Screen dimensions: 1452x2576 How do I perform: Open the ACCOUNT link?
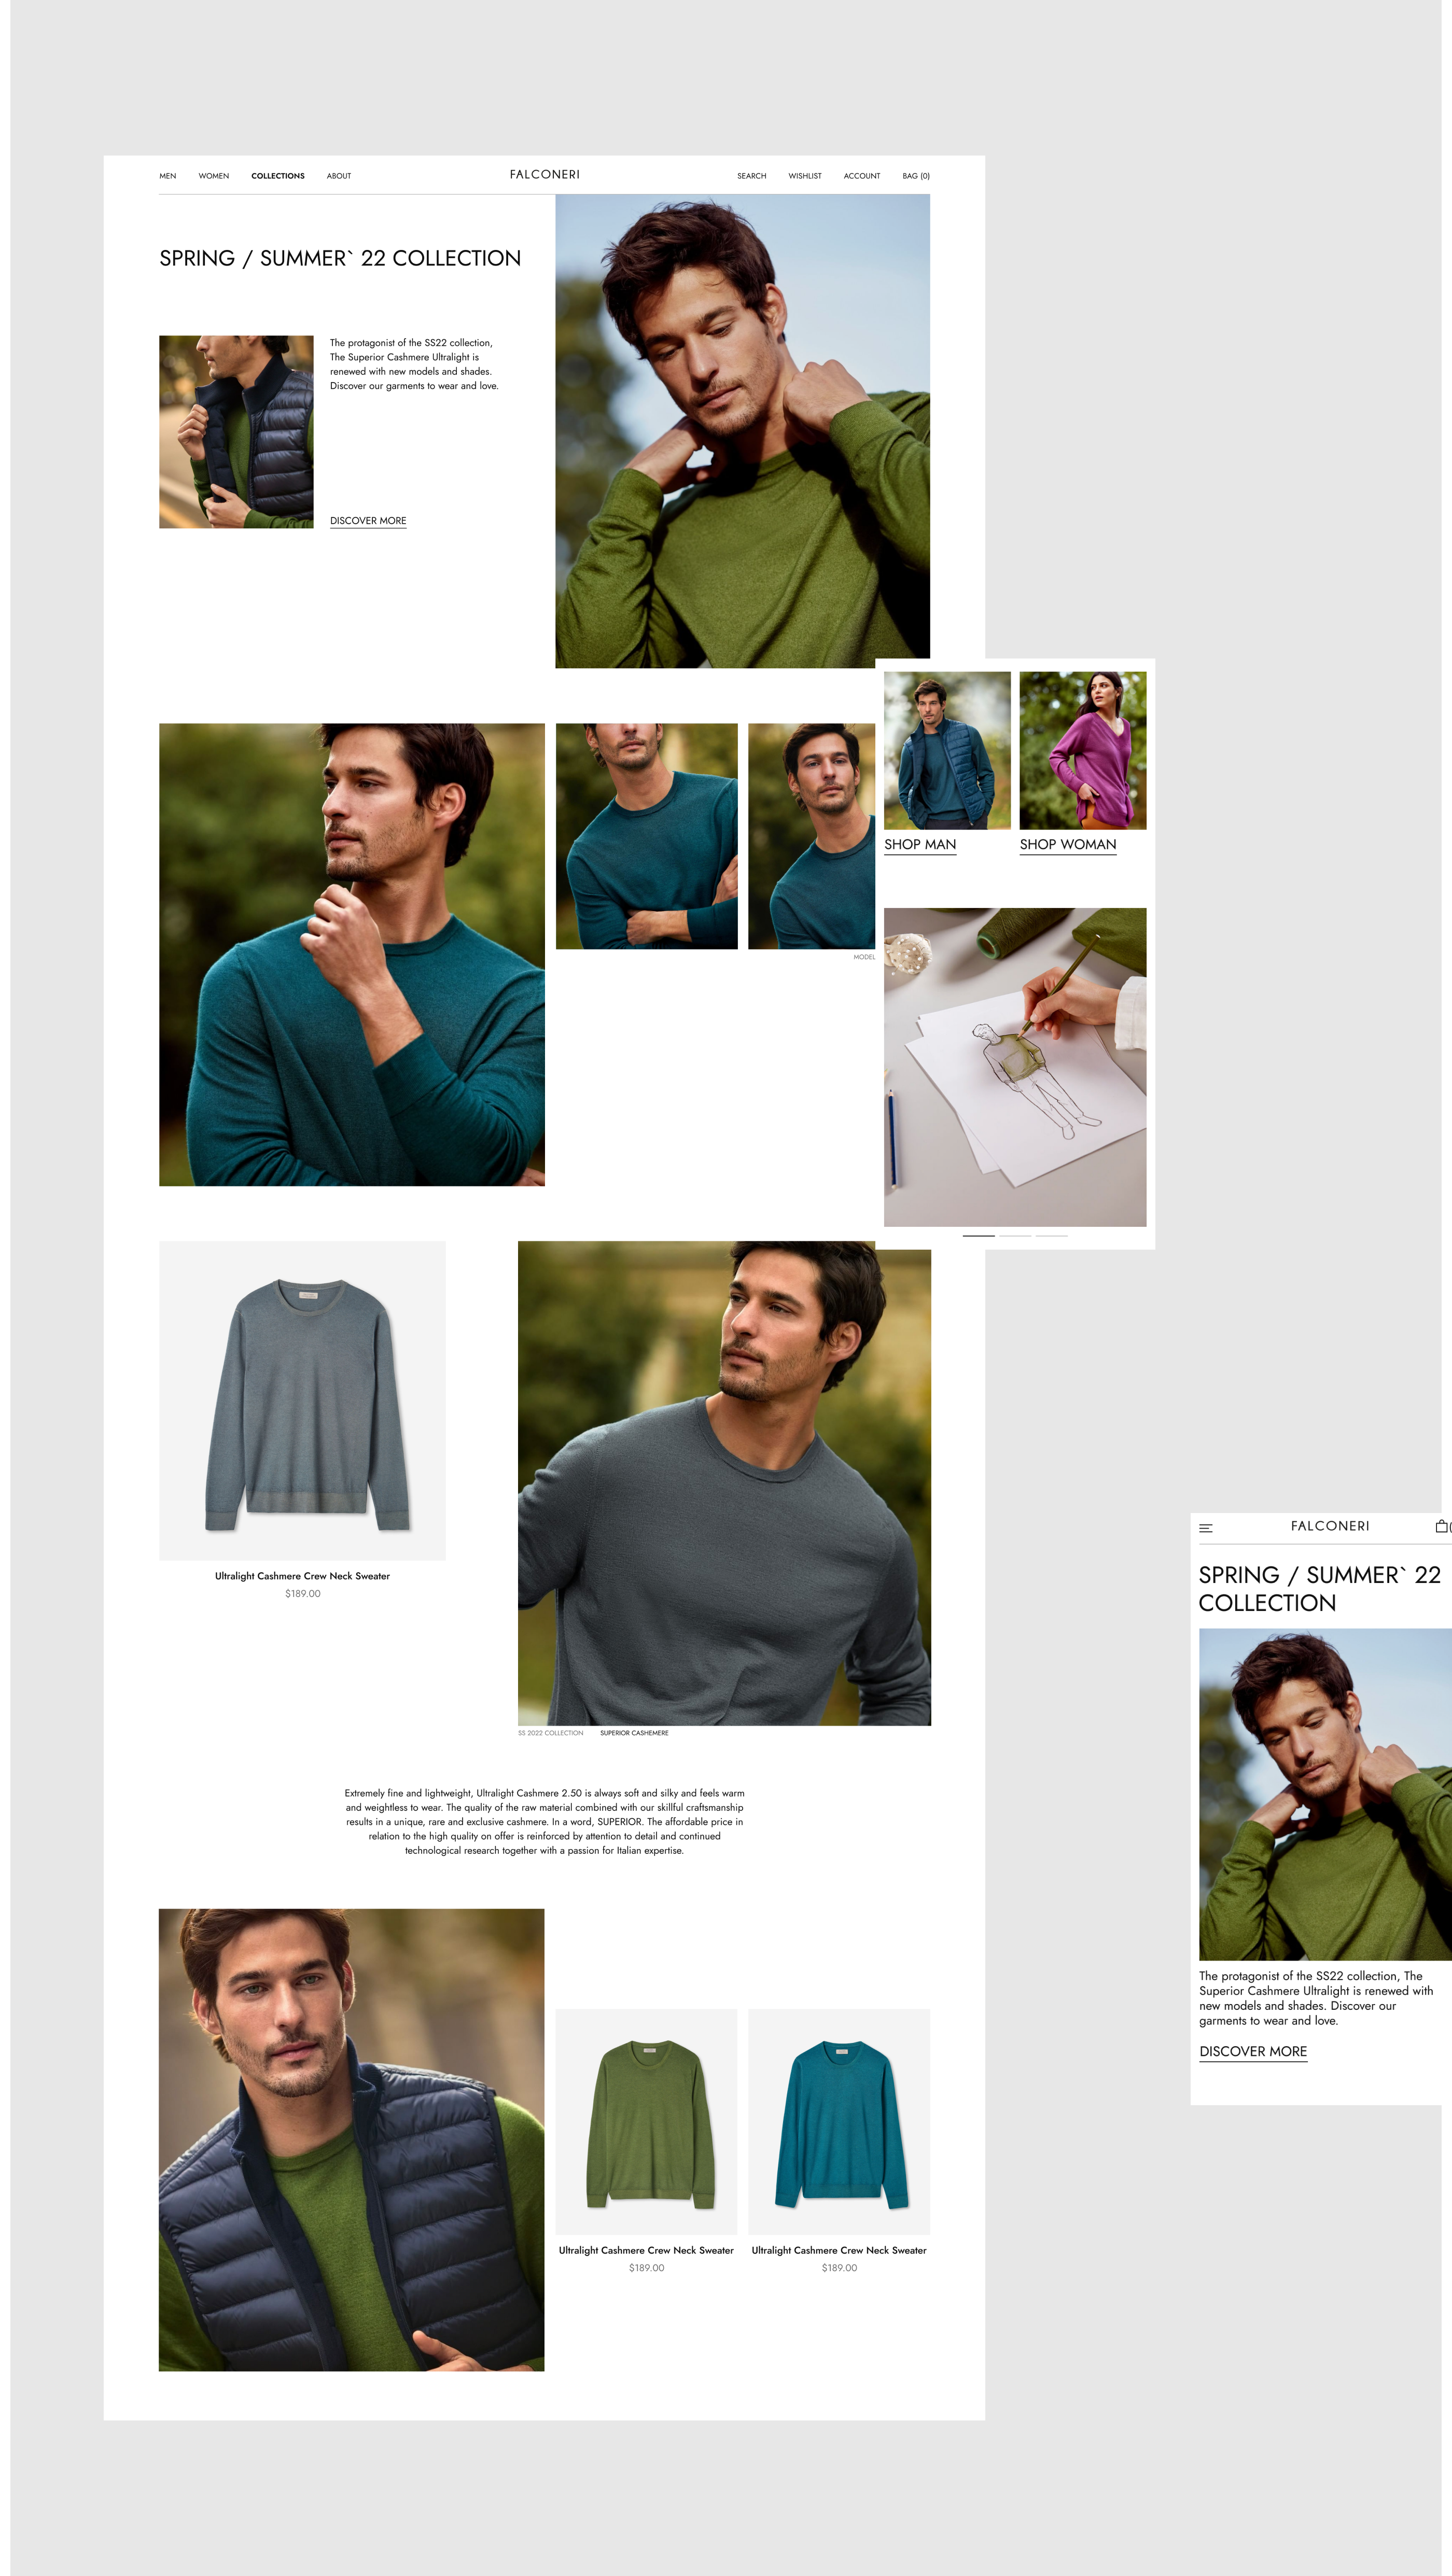861,176
